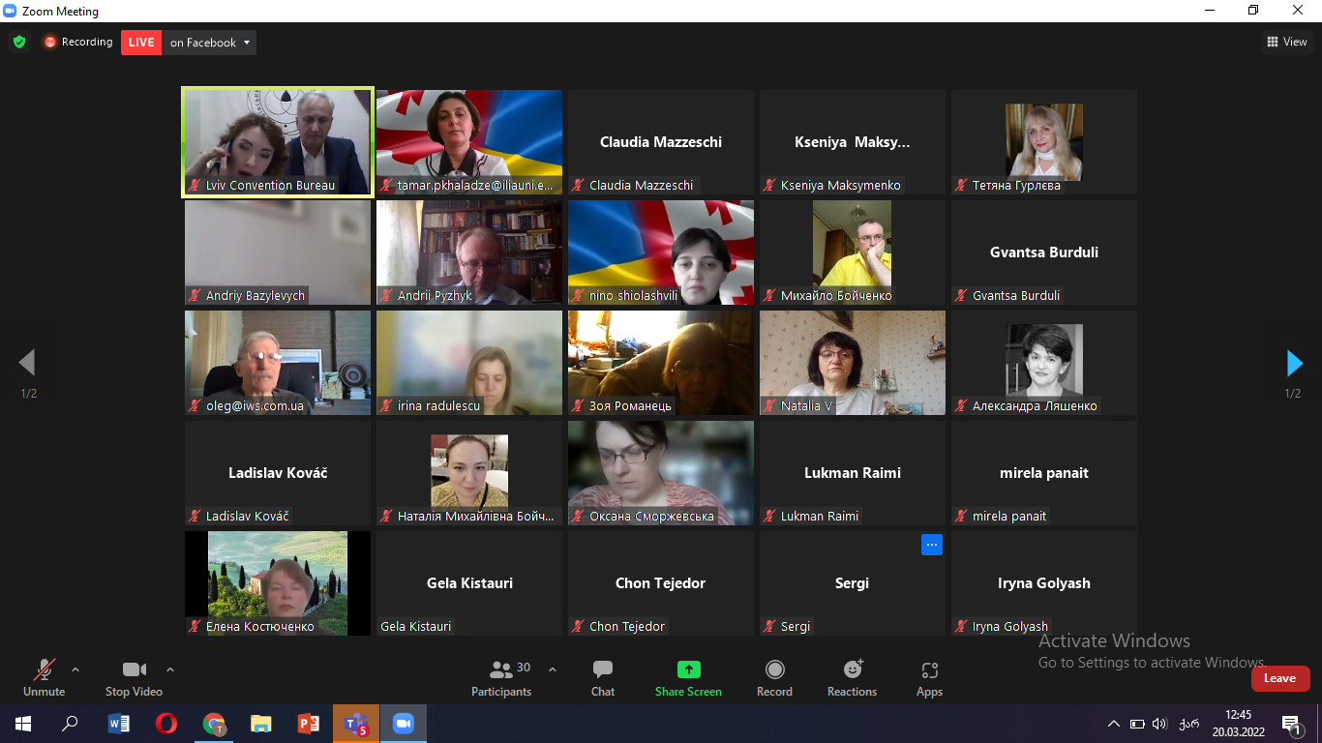Click the Record button
The image size is (1322, 743).
774,677
